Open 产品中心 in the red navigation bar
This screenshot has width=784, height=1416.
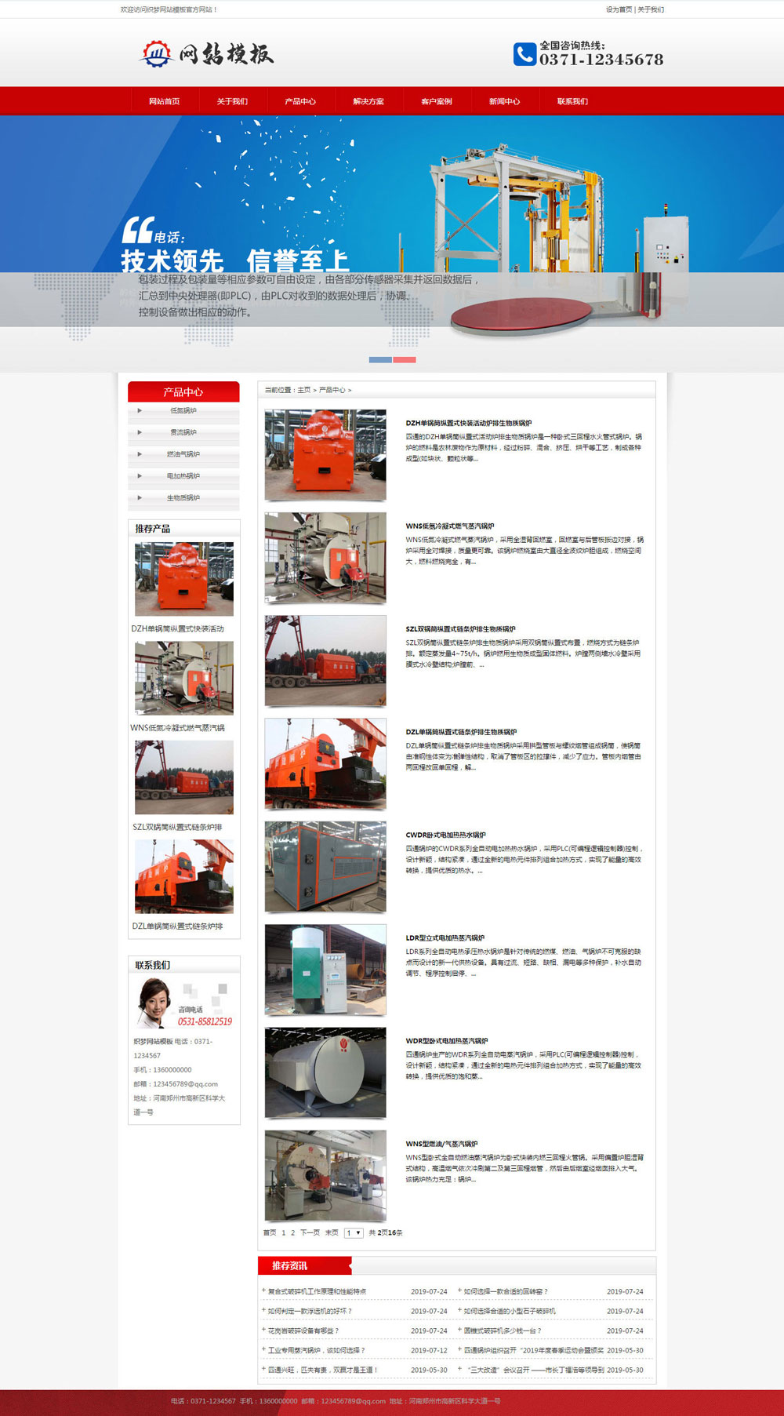tap(300, 101)
